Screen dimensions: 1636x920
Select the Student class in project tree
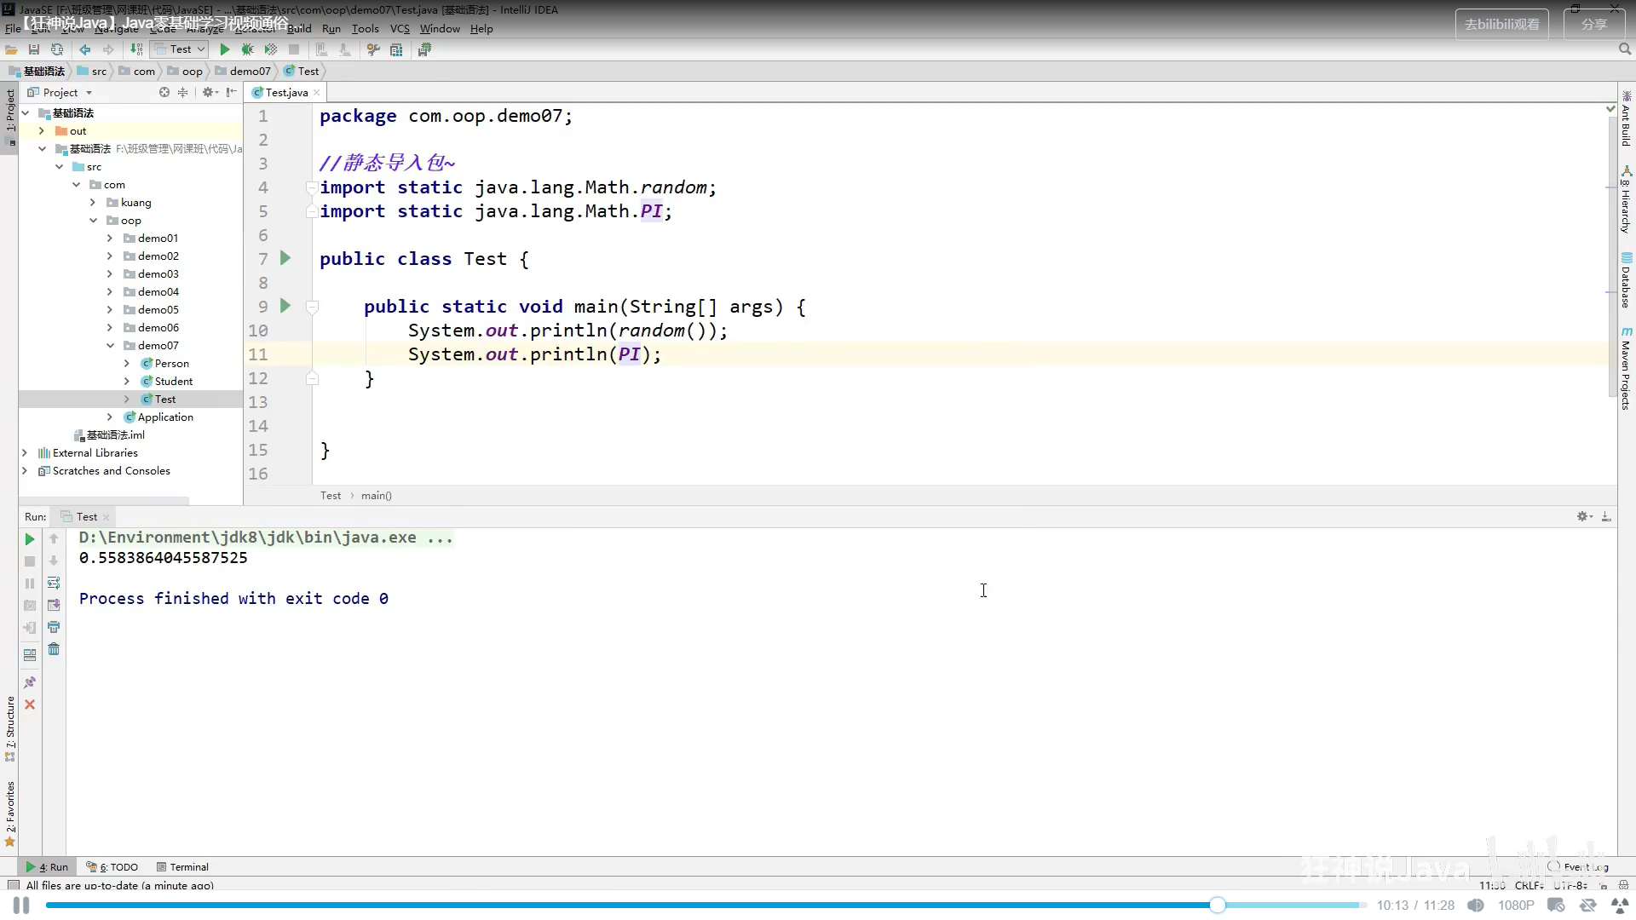point(173,382)
